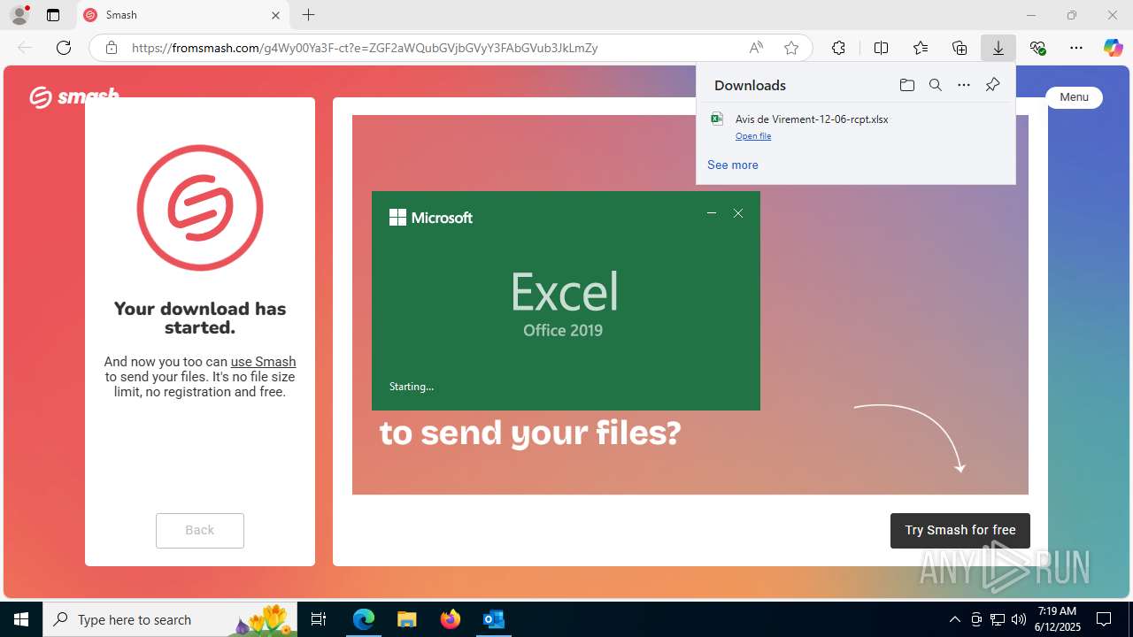Image resolution: width=1133 pixels, height=637 pixels.
Task: Open more options in Downloads panel
Action: [x=964, y=85]
